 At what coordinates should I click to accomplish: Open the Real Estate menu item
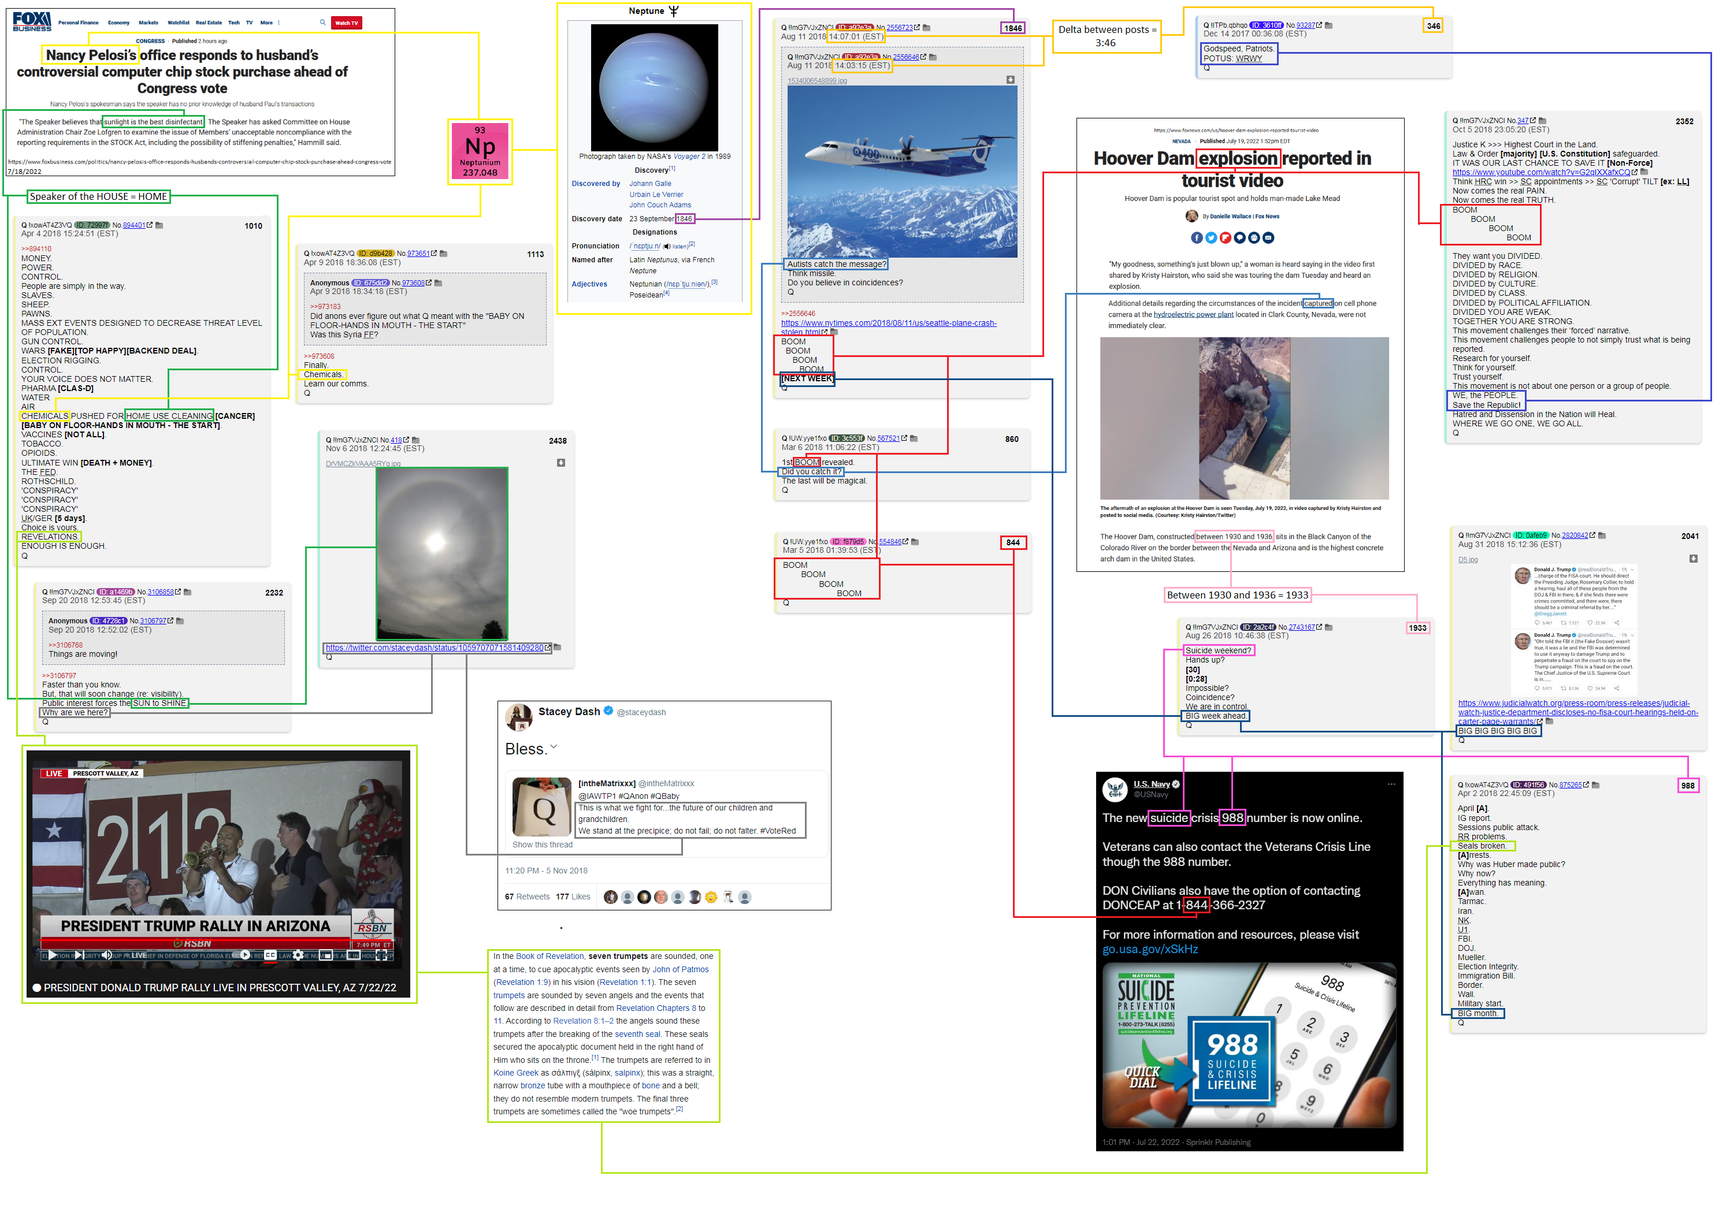pos(209,23)
